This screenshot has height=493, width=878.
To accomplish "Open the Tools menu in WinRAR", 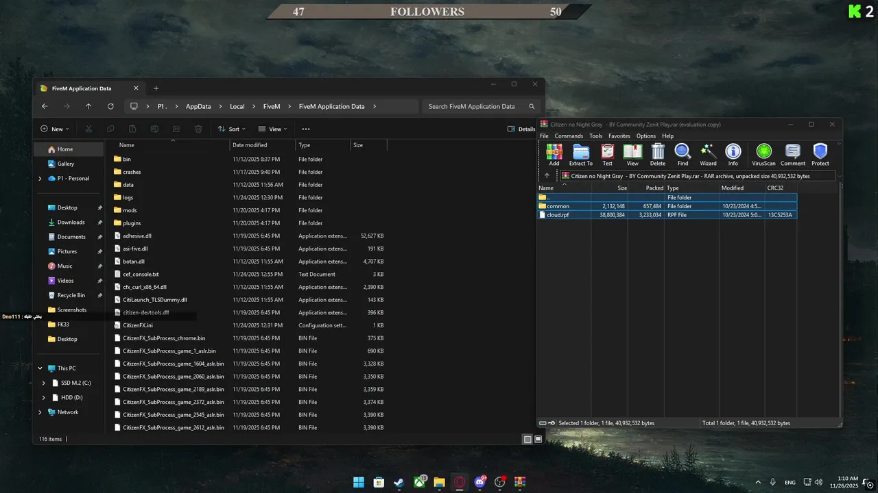I will (x=596, y=136).
